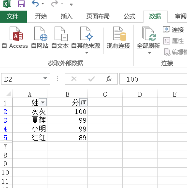Click the 属性 button

tap(173, 41)
